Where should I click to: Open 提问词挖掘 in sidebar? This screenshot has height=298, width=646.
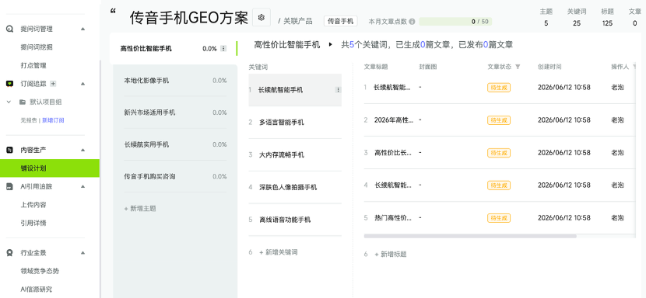click(37, 47)
